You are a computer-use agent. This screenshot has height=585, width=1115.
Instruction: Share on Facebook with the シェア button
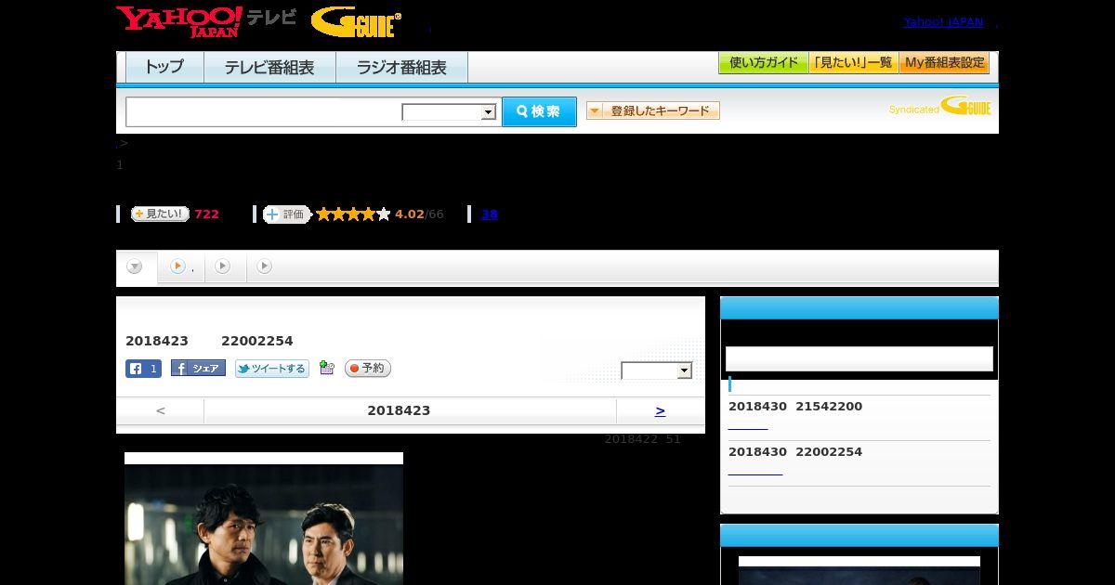(198, 369)
